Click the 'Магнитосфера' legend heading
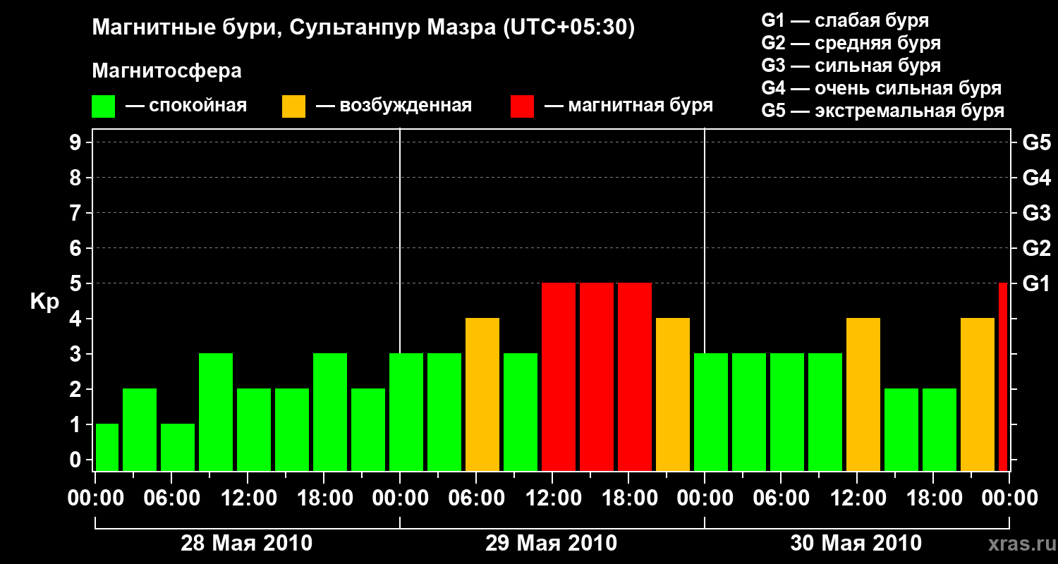This screenshot has height=564, width=1058. click(x=166, y=71)
